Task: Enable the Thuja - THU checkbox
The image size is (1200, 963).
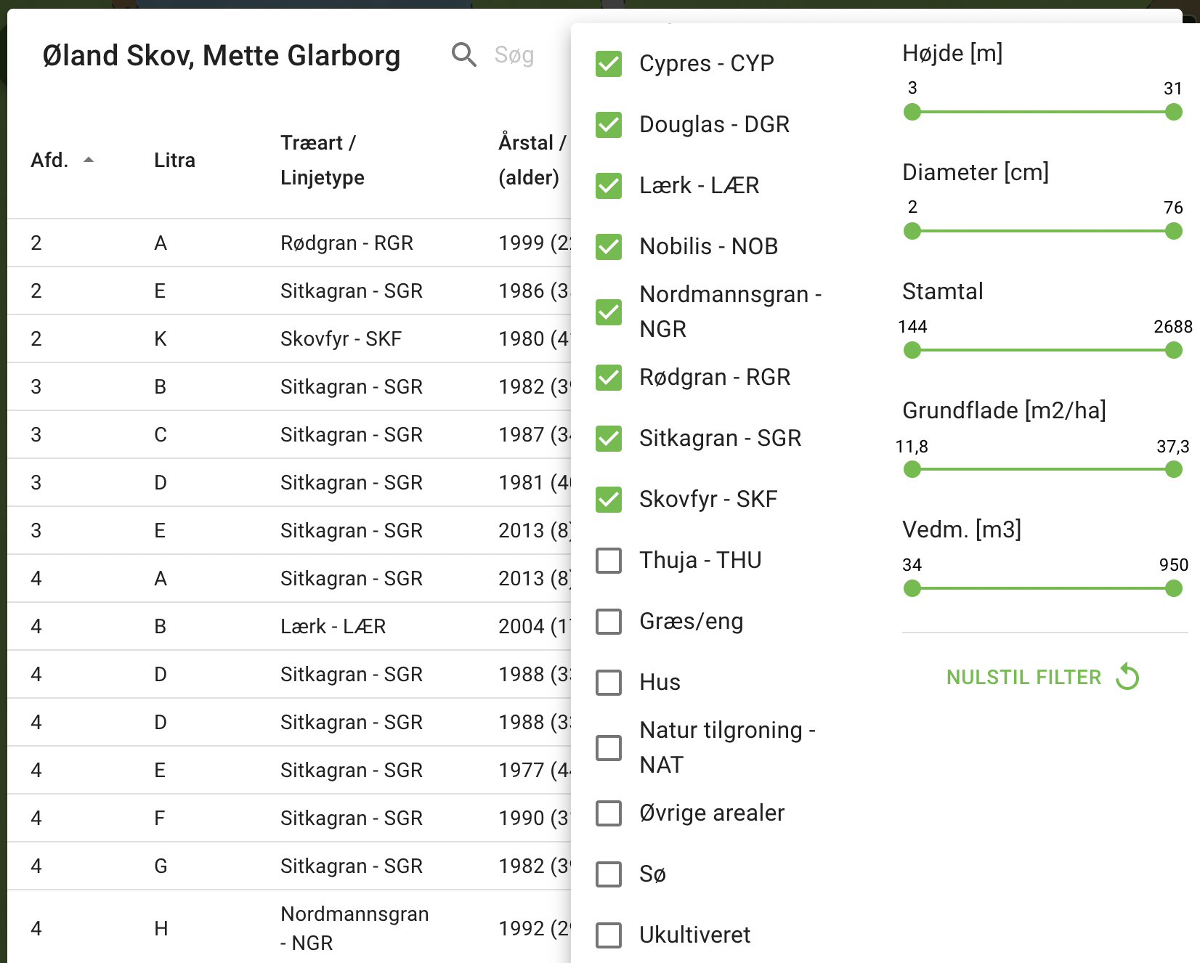Action: (609, 561)
